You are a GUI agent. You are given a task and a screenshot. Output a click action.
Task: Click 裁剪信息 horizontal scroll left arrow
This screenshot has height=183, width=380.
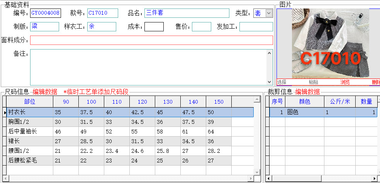coord(268,178)
